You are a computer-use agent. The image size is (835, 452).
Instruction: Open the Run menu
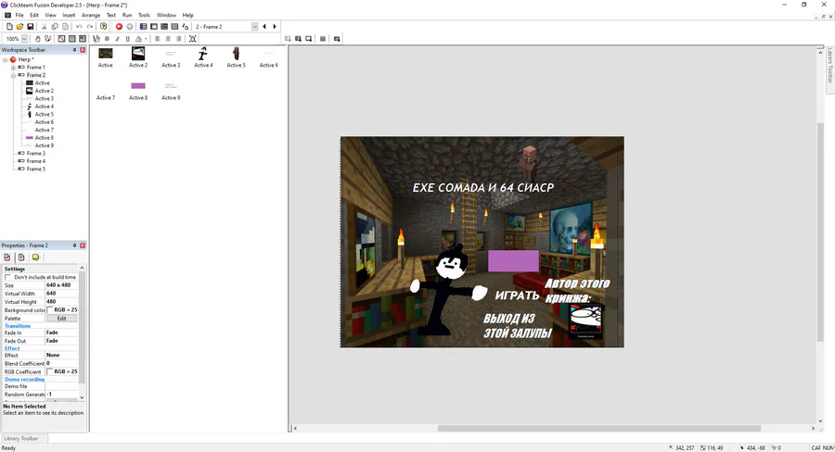pos(127,15)
